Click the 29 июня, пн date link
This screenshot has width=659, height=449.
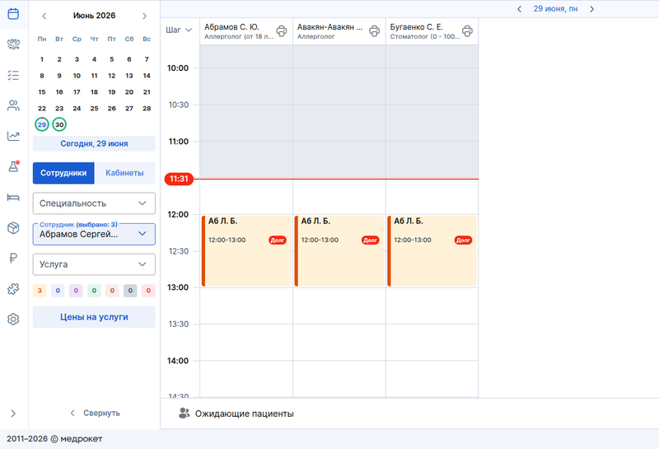tap(555, 9)
